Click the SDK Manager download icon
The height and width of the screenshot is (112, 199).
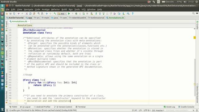pos(123,14)
